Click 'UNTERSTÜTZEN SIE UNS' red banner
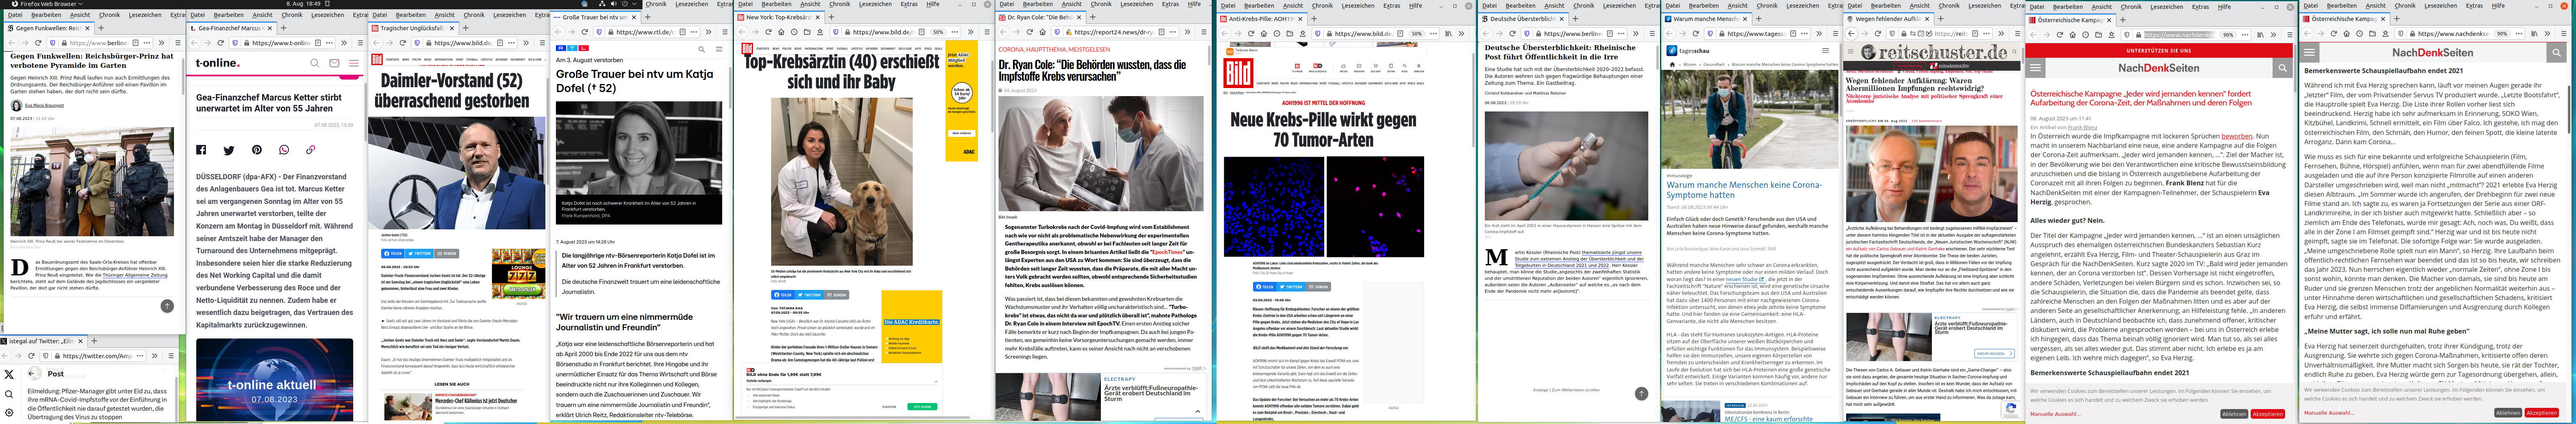 pos(2159,50)
